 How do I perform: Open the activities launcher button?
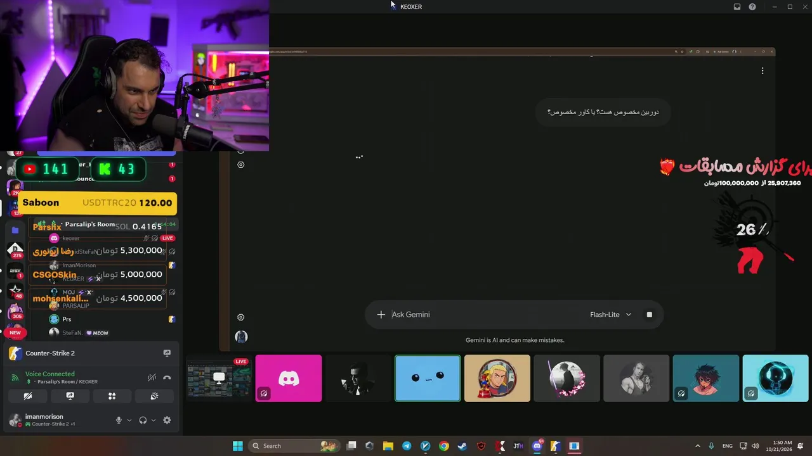112,396
